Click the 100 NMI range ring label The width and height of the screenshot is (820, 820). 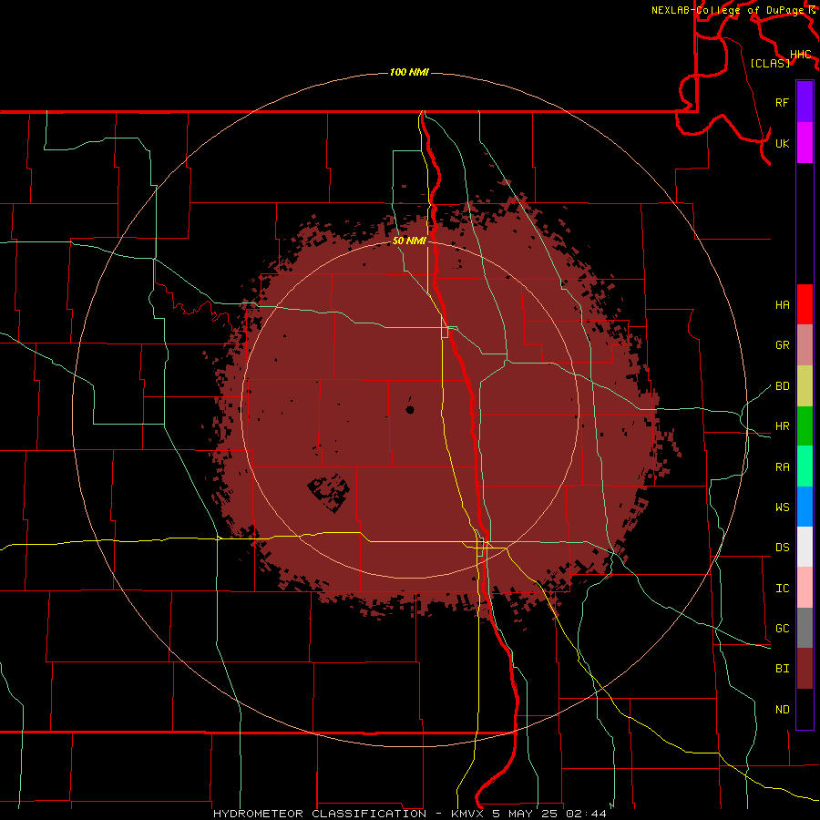point(409,72)
